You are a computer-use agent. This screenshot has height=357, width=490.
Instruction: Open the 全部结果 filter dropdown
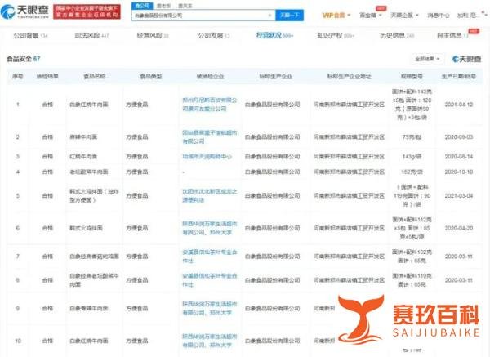point(427,59)
